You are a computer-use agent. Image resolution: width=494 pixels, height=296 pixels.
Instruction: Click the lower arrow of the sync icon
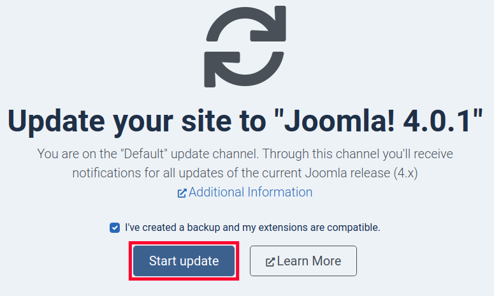[236, 67]
